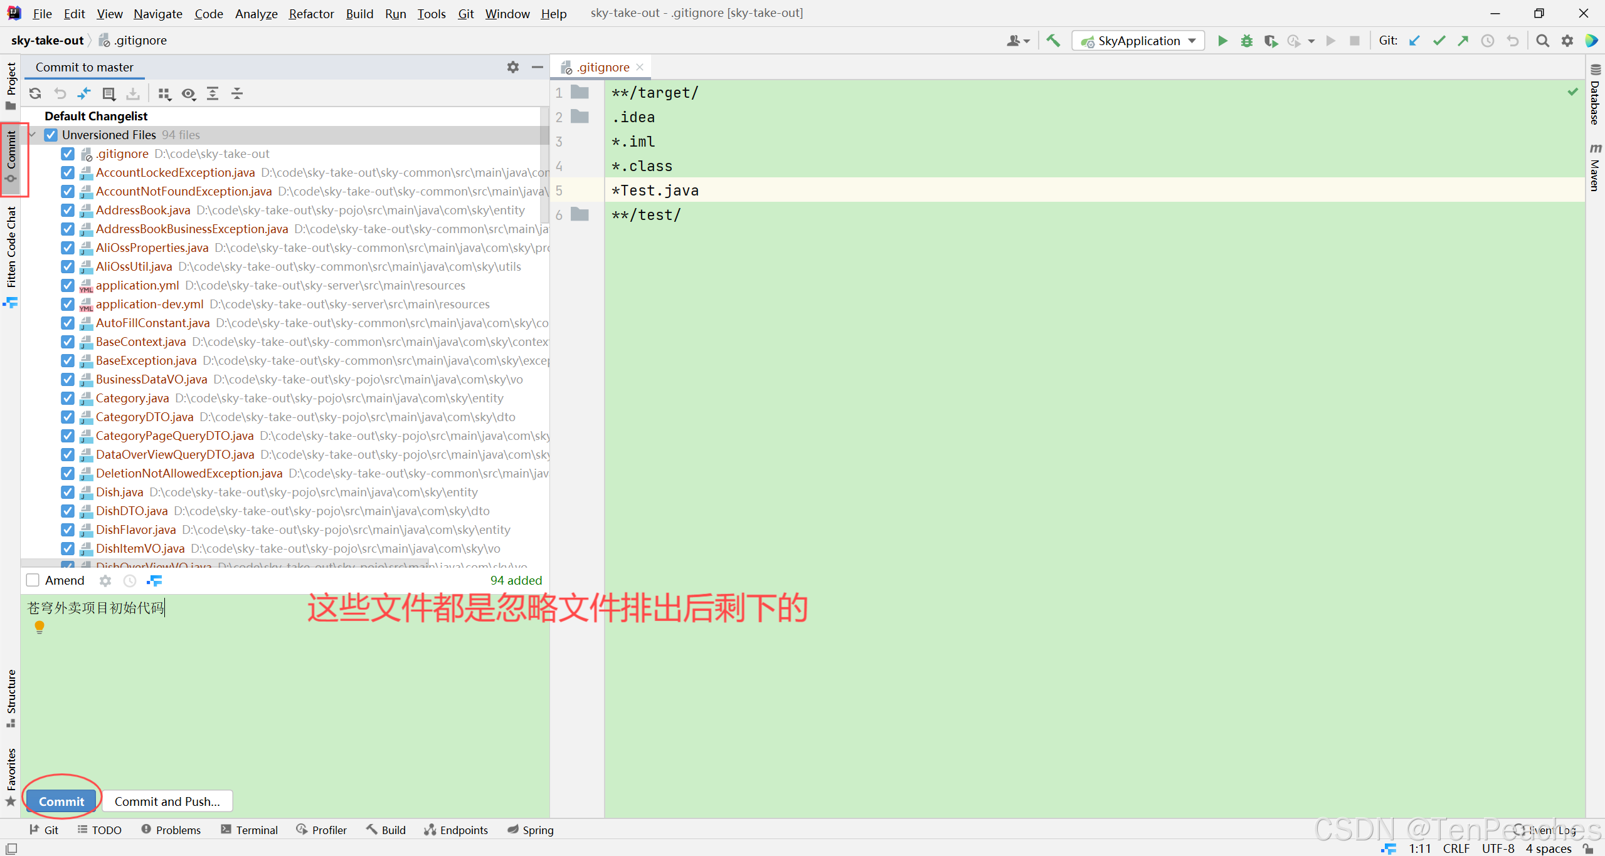Collapse the Unversioned Files tree node
This screenshot has width=1605, height=856.
pyautogui.click(x=33, y=135)
